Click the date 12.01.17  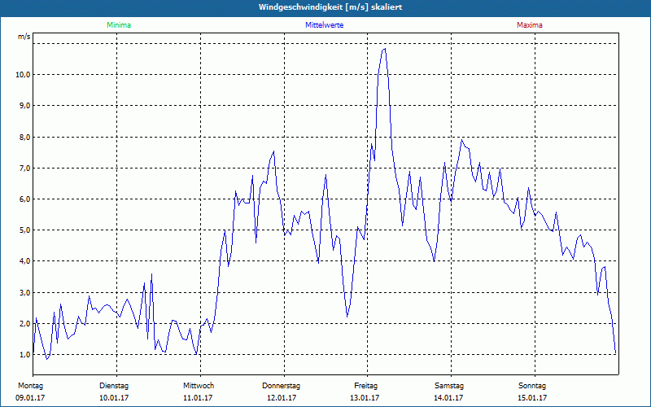[x=282, y=398]
